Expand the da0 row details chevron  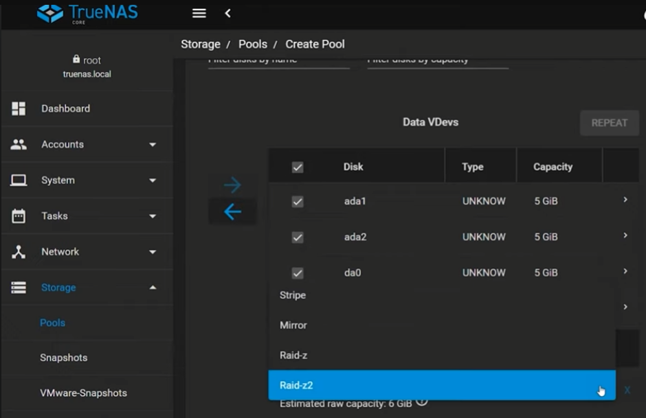coord(625,271)
